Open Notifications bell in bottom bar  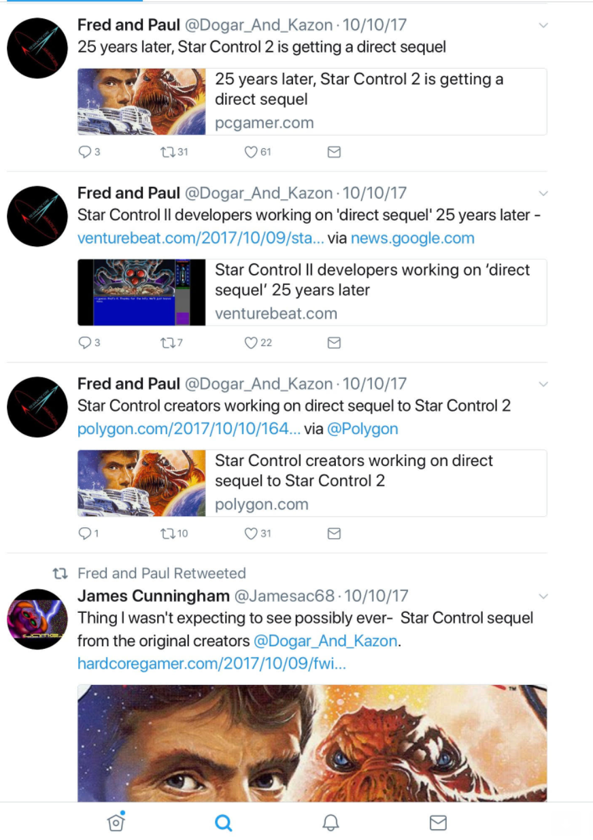click(x=331, y=823)
